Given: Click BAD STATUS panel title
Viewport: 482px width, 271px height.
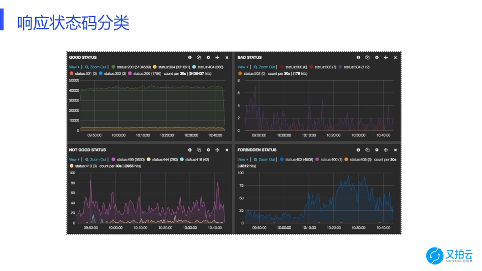Looking at the screenshot, I should [x=250, y=57].
